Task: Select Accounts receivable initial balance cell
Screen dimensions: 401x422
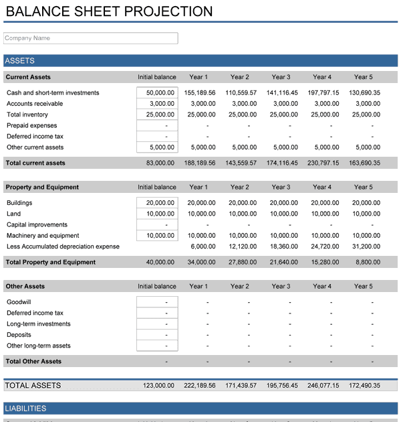Action: point(157,104)
